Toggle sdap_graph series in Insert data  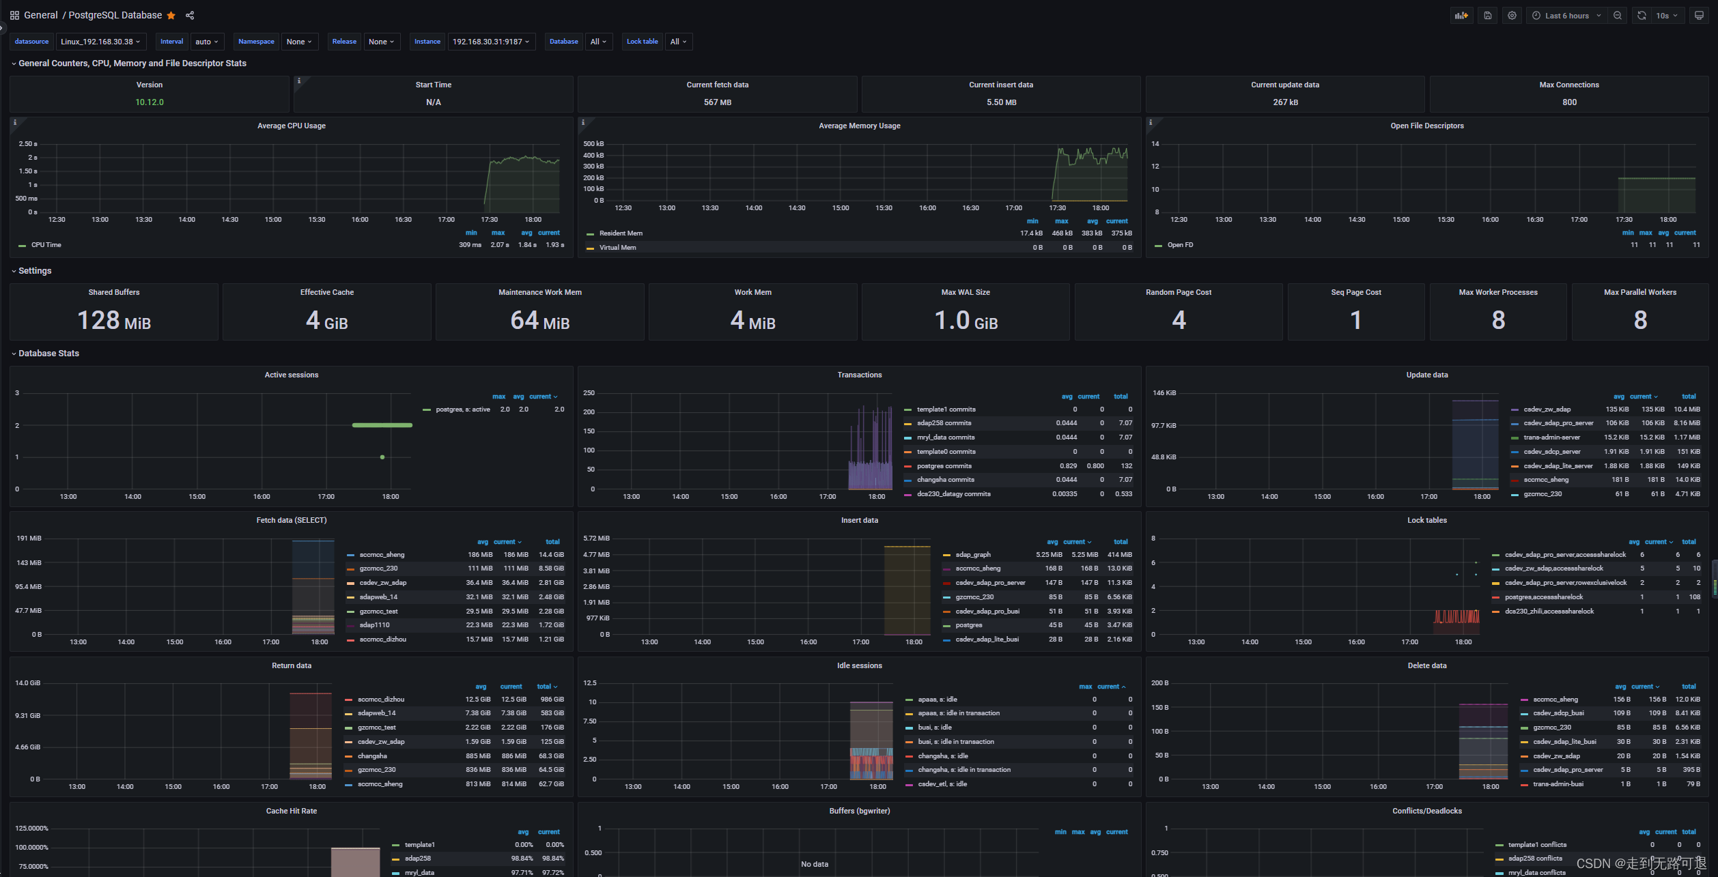pyautogui.click(x=973, y=555)
